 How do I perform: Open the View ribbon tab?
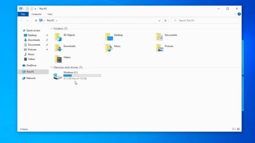coord(50,14)
